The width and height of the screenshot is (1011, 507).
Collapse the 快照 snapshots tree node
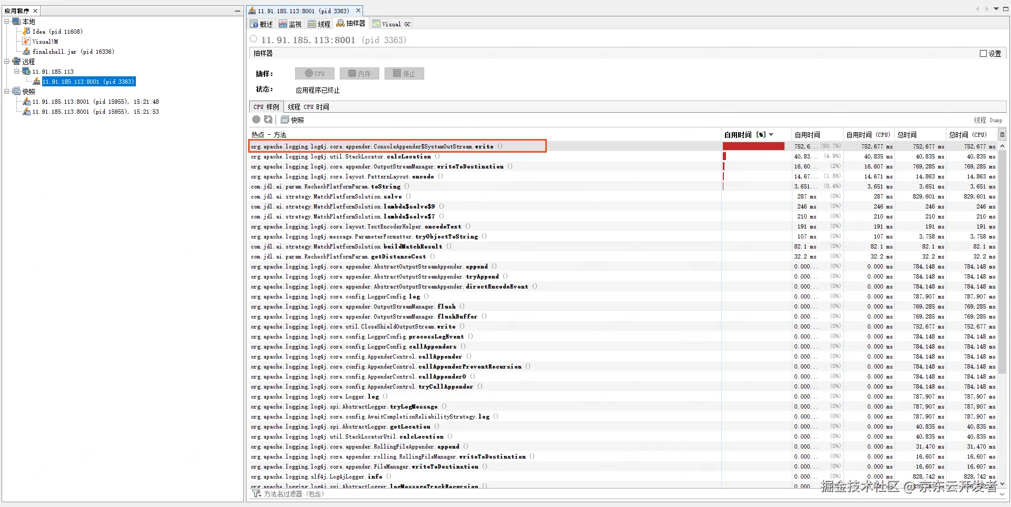click(x=7, y=92)
